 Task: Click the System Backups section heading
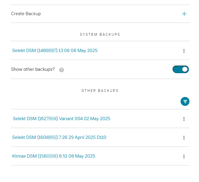pyautogui.click(x=100, y=34)
